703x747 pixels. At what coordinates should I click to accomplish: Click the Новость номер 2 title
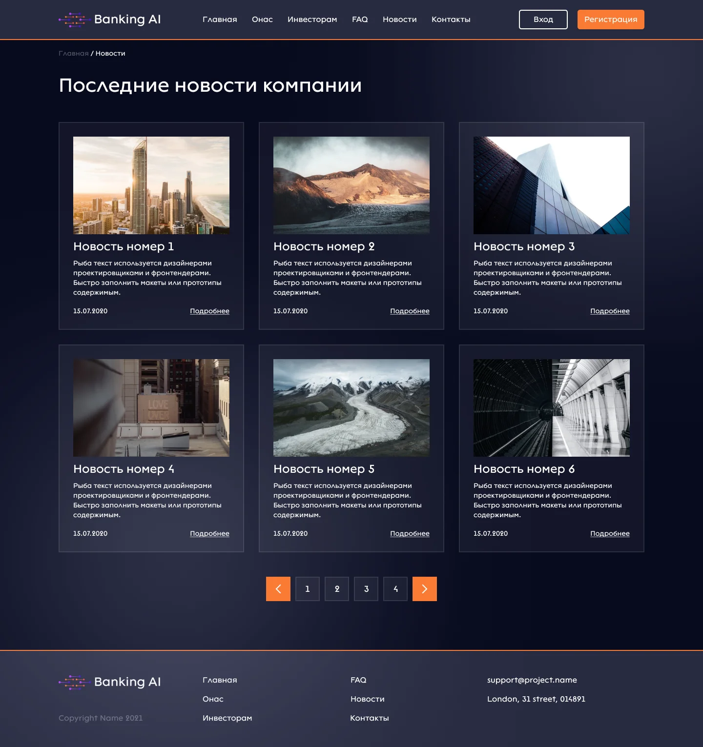pyautogui.click(x=324, y=246)
